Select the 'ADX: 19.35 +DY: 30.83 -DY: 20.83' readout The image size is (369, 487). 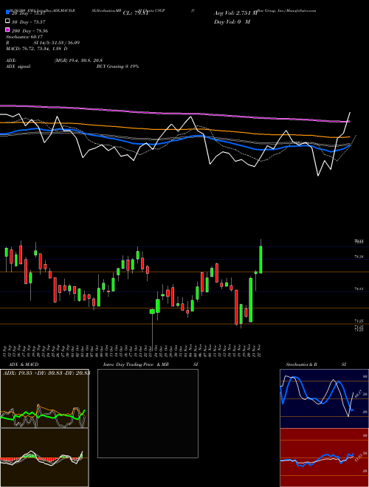[x=46, y=373]
